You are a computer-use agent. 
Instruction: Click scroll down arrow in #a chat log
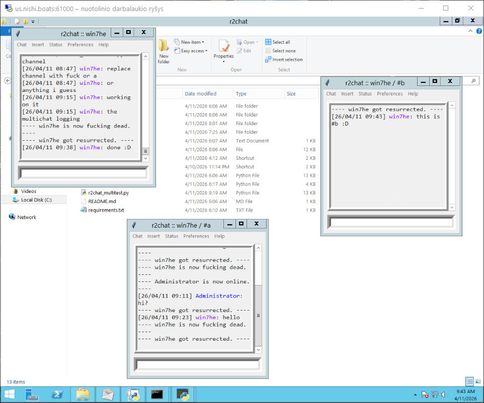[x=259, y=350]
